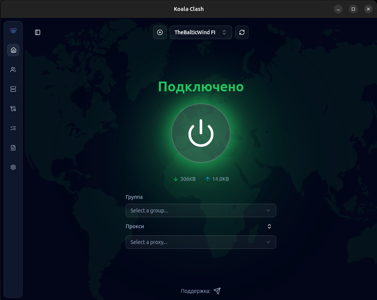Open the profiles page (people icon)
This screenshot has width=377, height=300.
point(13,70)
